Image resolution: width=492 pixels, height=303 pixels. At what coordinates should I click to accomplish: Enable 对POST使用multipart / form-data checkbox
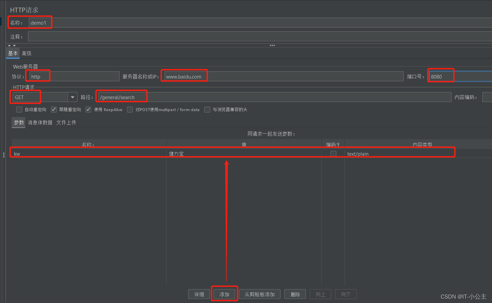coord(130,109)
